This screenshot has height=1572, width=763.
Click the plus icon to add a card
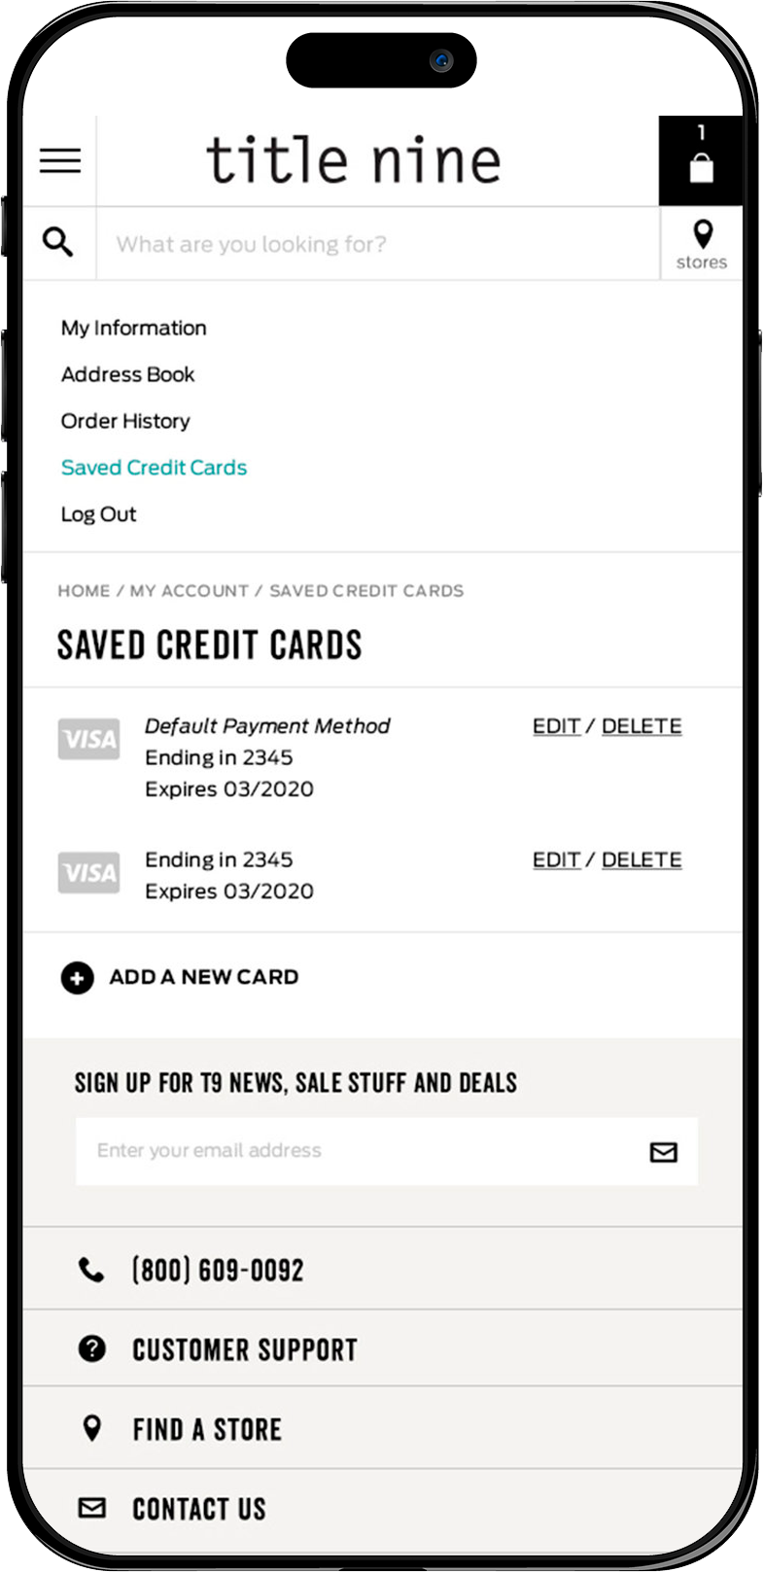pyautogui.click(x=78, y=977)
